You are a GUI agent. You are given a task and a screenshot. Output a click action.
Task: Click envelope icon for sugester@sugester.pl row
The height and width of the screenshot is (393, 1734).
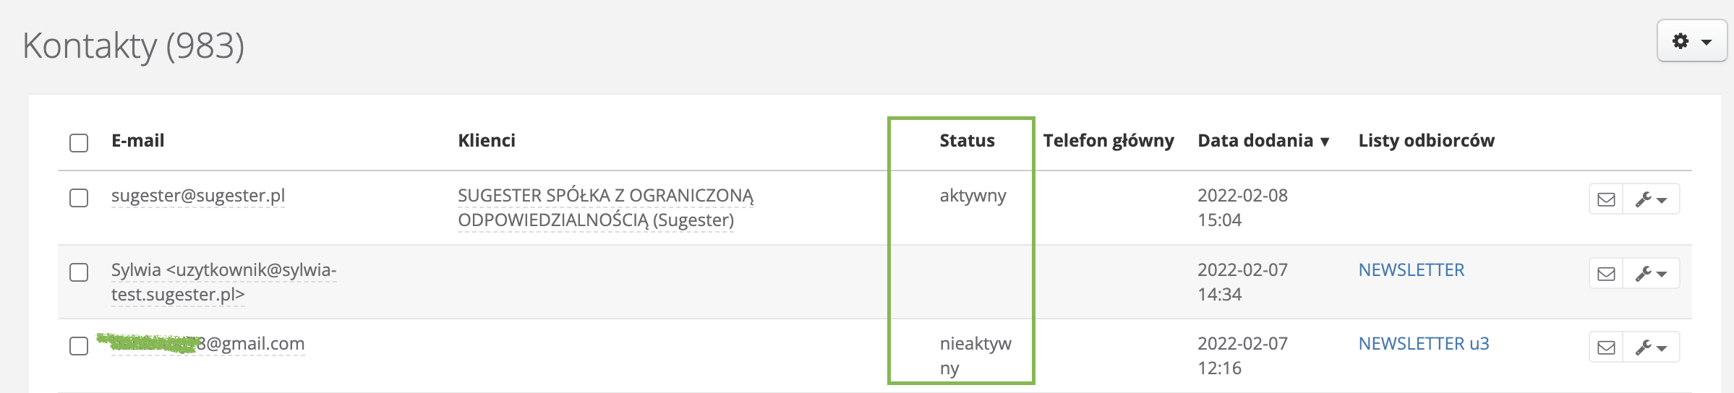pyautogui.click(x=1606, y=199)
